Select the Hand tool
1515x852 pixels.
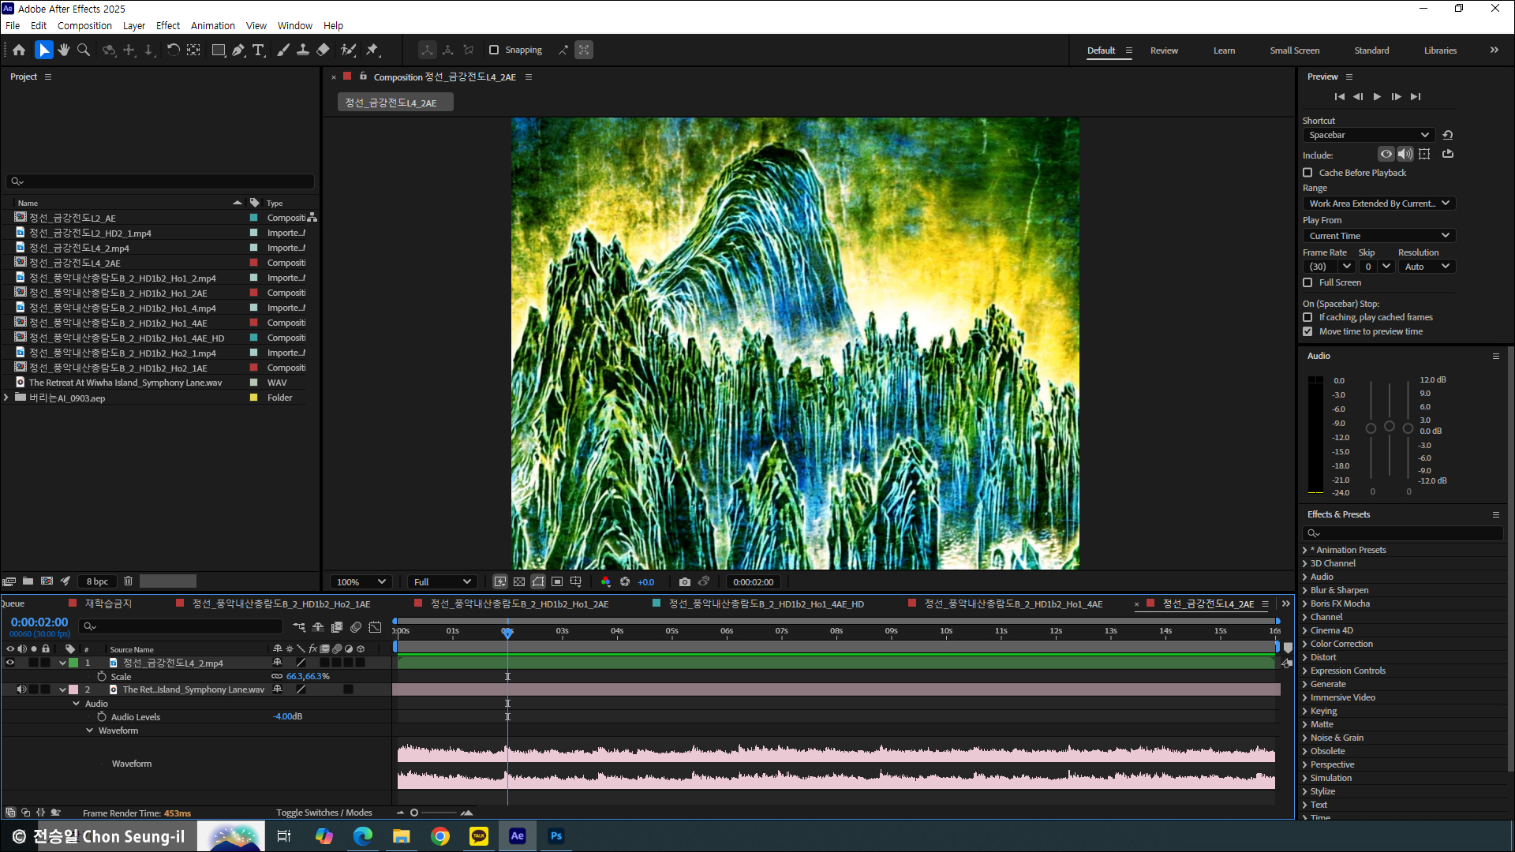point(64,50)
